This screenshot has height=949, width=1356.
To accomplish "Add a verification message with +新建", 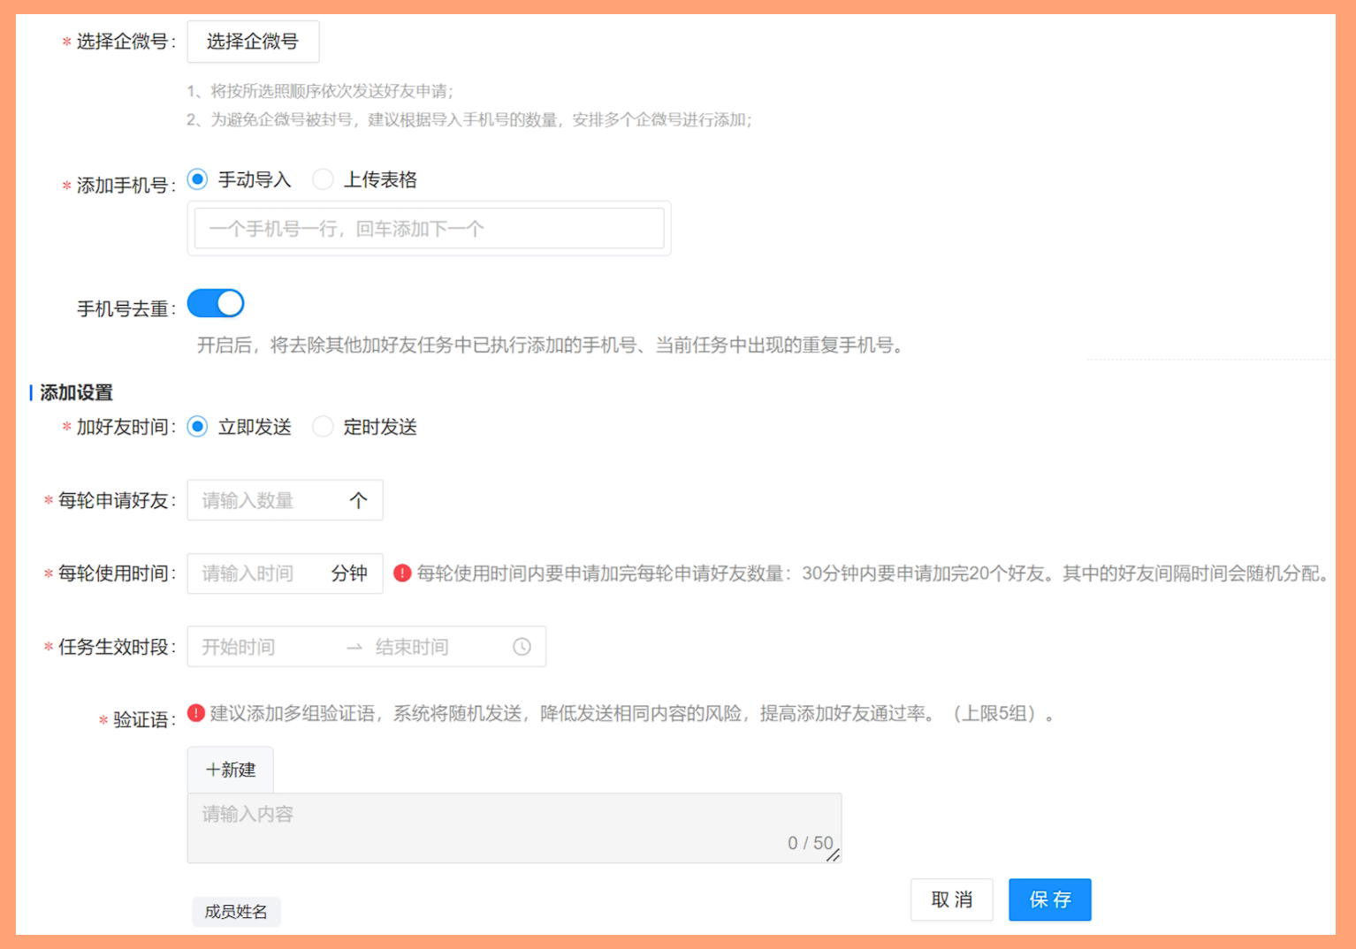I will (231, 770).
